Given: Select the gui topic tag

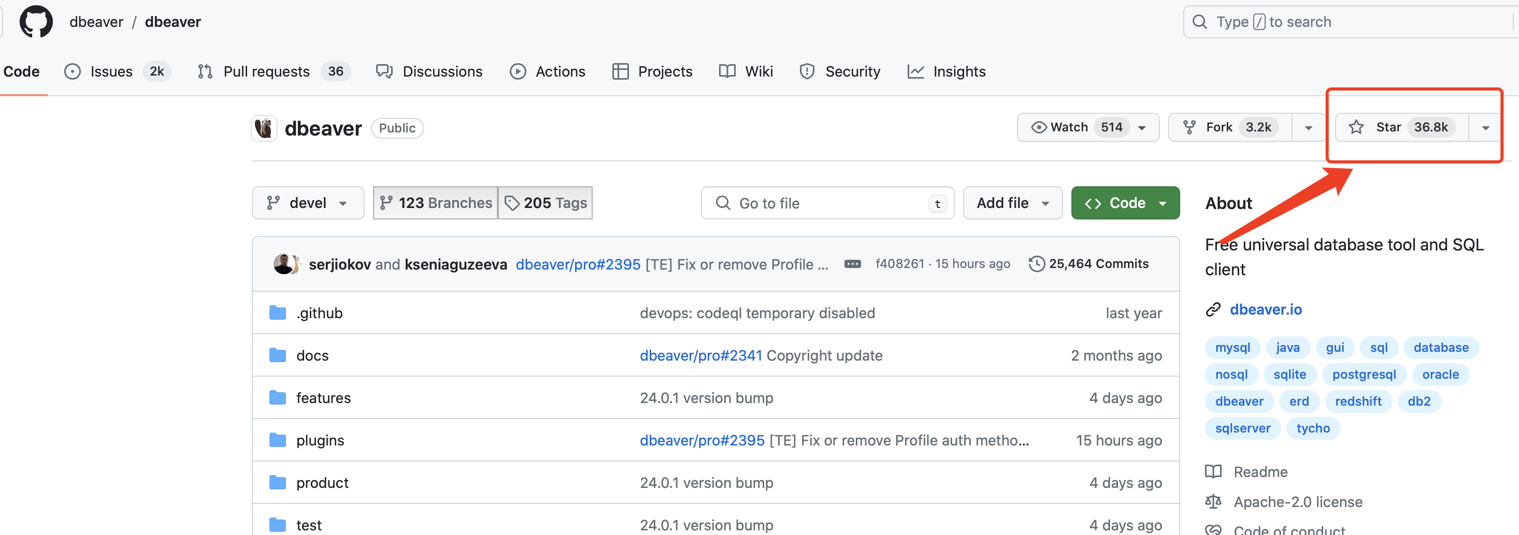Looking at the screenshot, I should click(1335, 347).
